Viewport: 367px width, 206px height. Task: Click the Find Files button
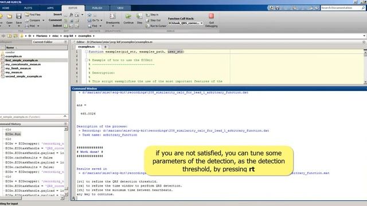[33, 14]
